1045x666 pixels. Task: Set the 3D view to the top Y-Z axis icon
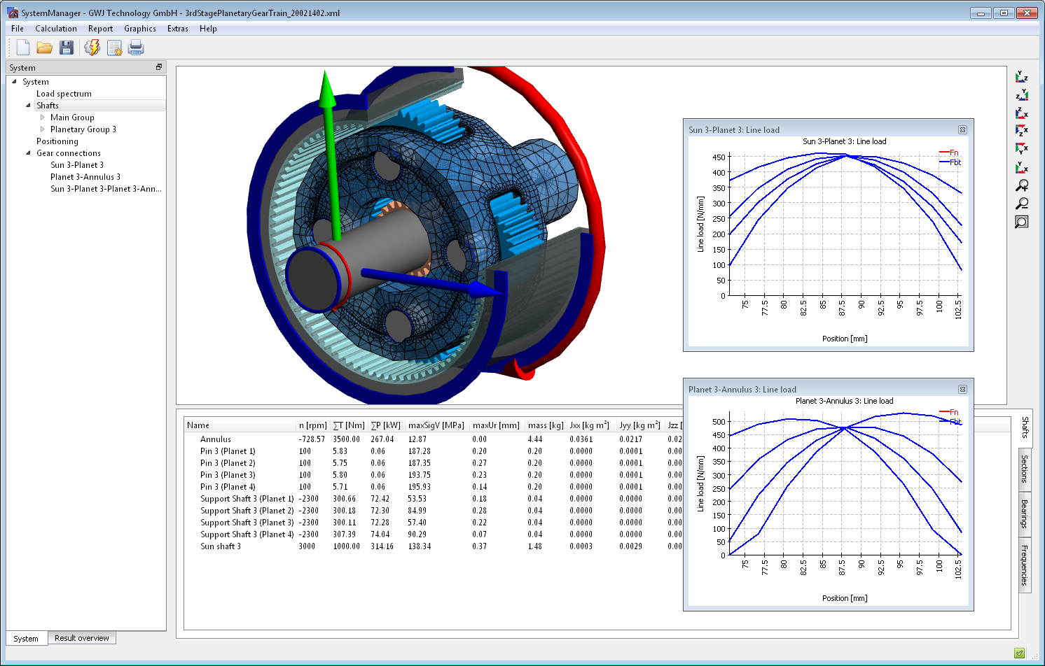pyautogui.click(x=1022, y=76)
